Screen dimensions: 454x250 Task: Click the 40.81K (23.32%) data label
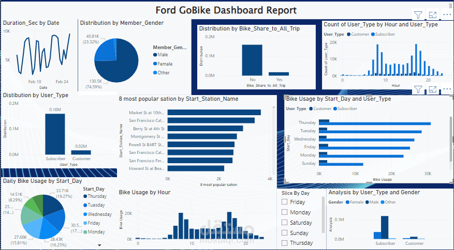91,39
